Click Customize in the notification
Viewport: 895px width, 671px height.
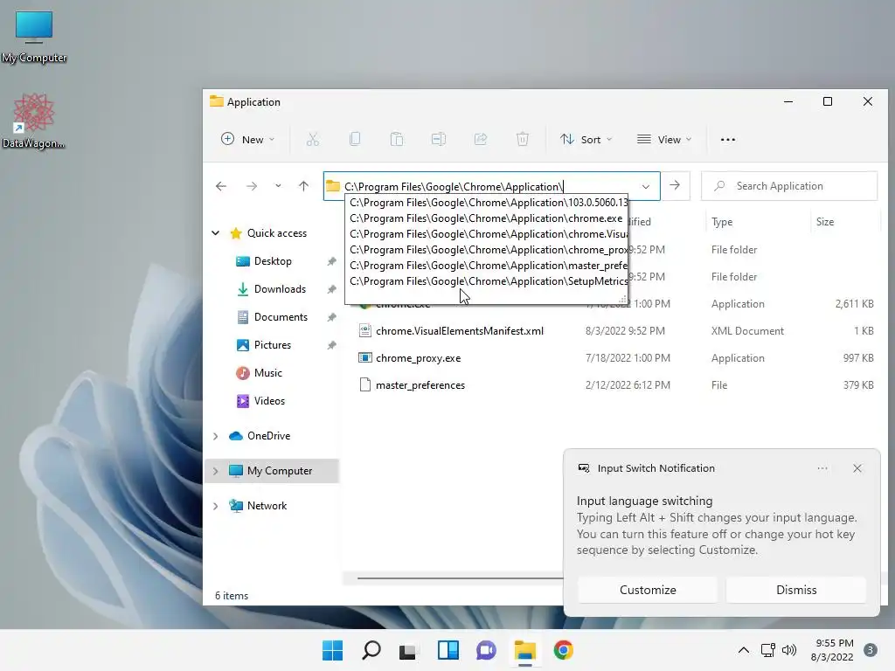[x=648, y=590]
